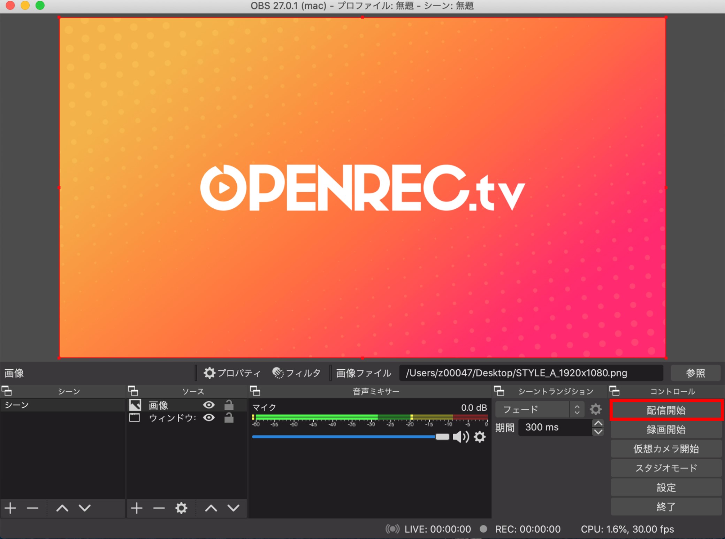The width and height of the screenshot is (725, 539).
Task: Open the 設定 settings button
Action: 666,487
